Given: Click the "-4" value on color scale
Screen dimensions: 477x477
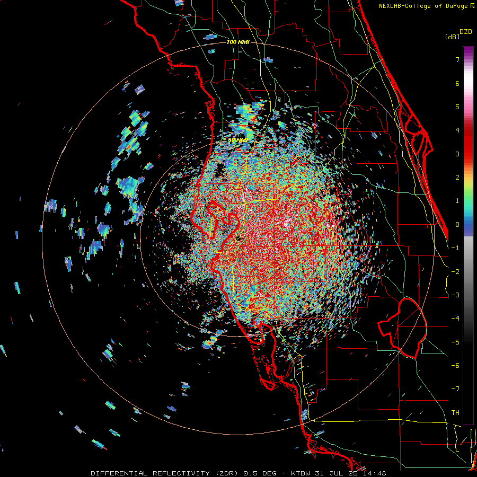Looking at the screenshot, I should pos(455,319).
